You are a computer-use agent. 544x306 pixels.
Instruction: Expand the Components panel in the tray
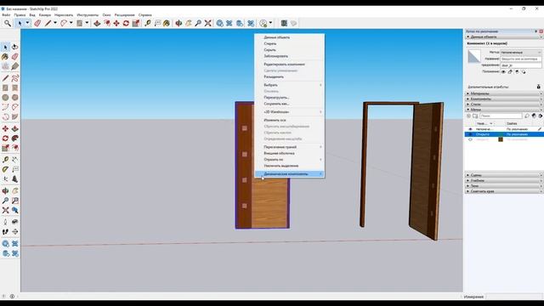(x=504, y=99)
